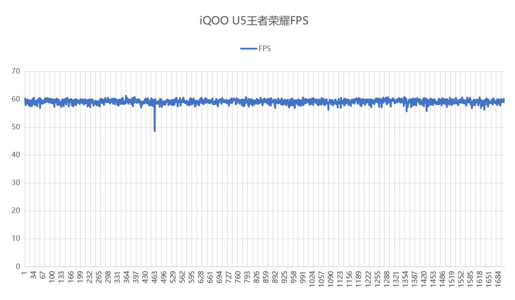Click x-axis label 859
515x300 pixels.
267,277
